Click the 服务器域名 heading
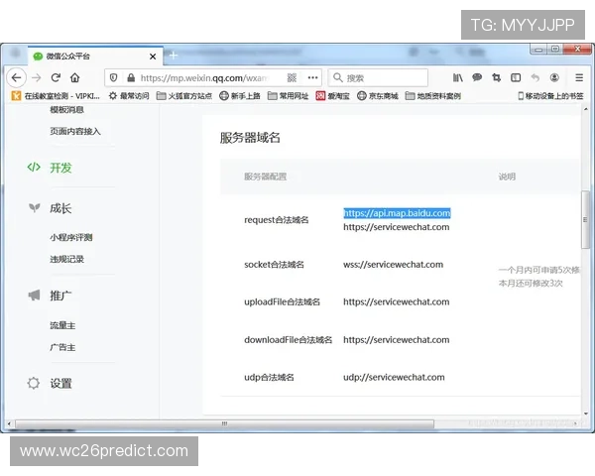This screenshot has height=476, width=595. [250, 138]
